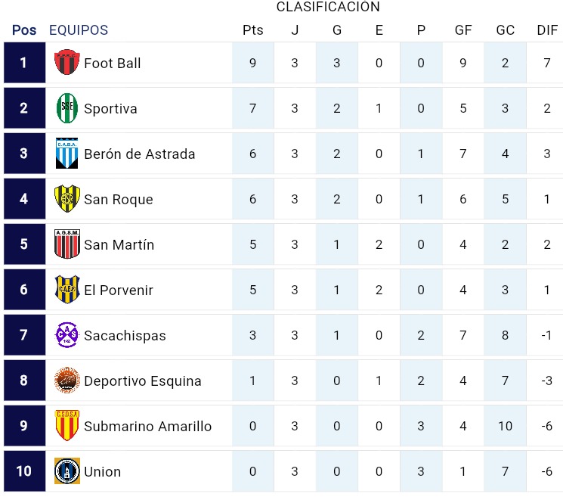
Task: Click the Berón de Astrada crest icon
Action: 67,154
